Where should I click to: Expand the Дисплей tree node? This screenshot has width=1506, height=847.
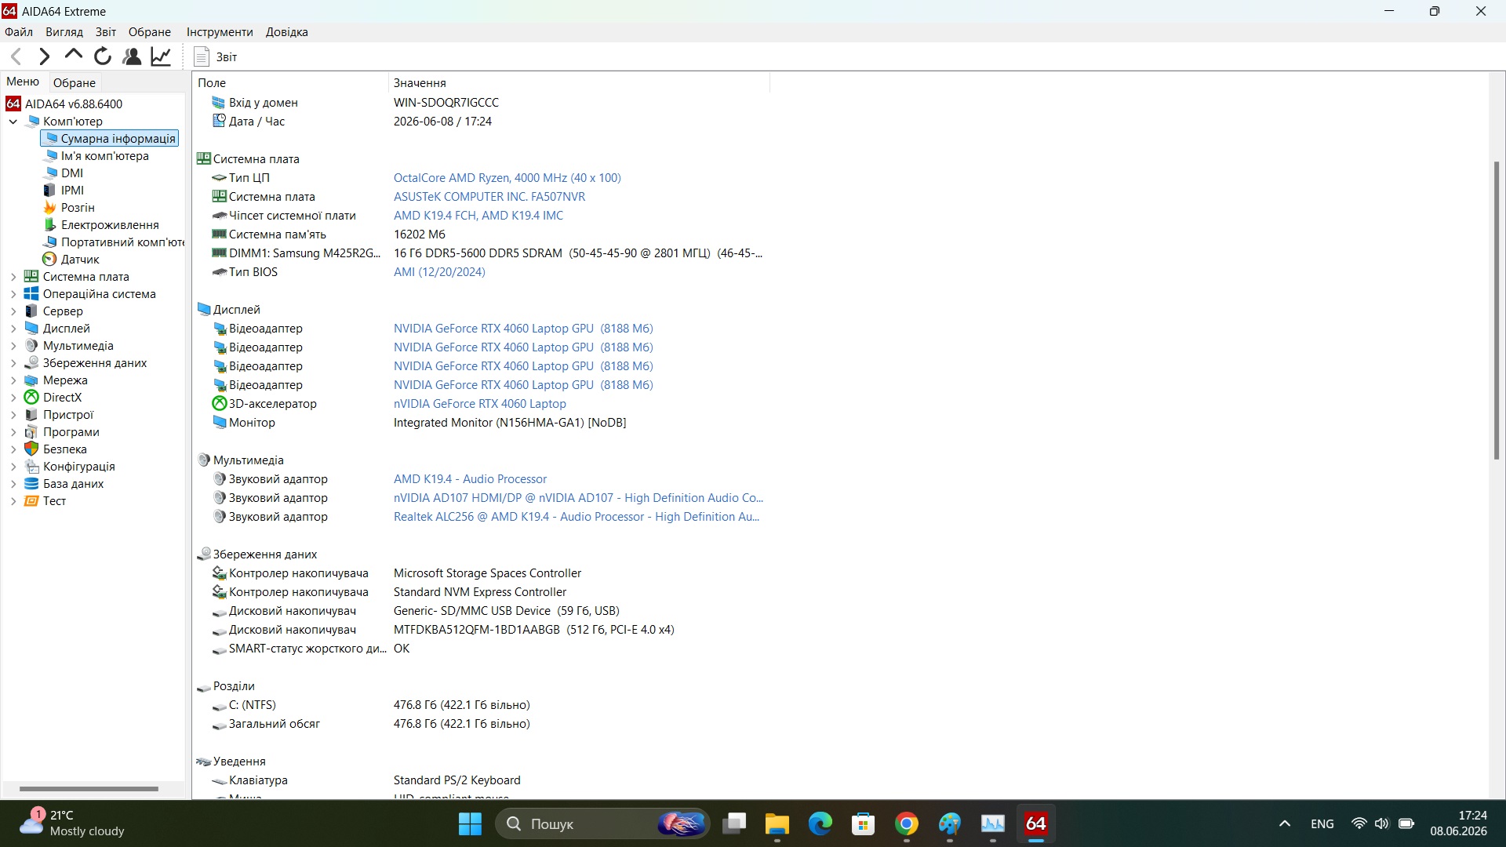13,329
